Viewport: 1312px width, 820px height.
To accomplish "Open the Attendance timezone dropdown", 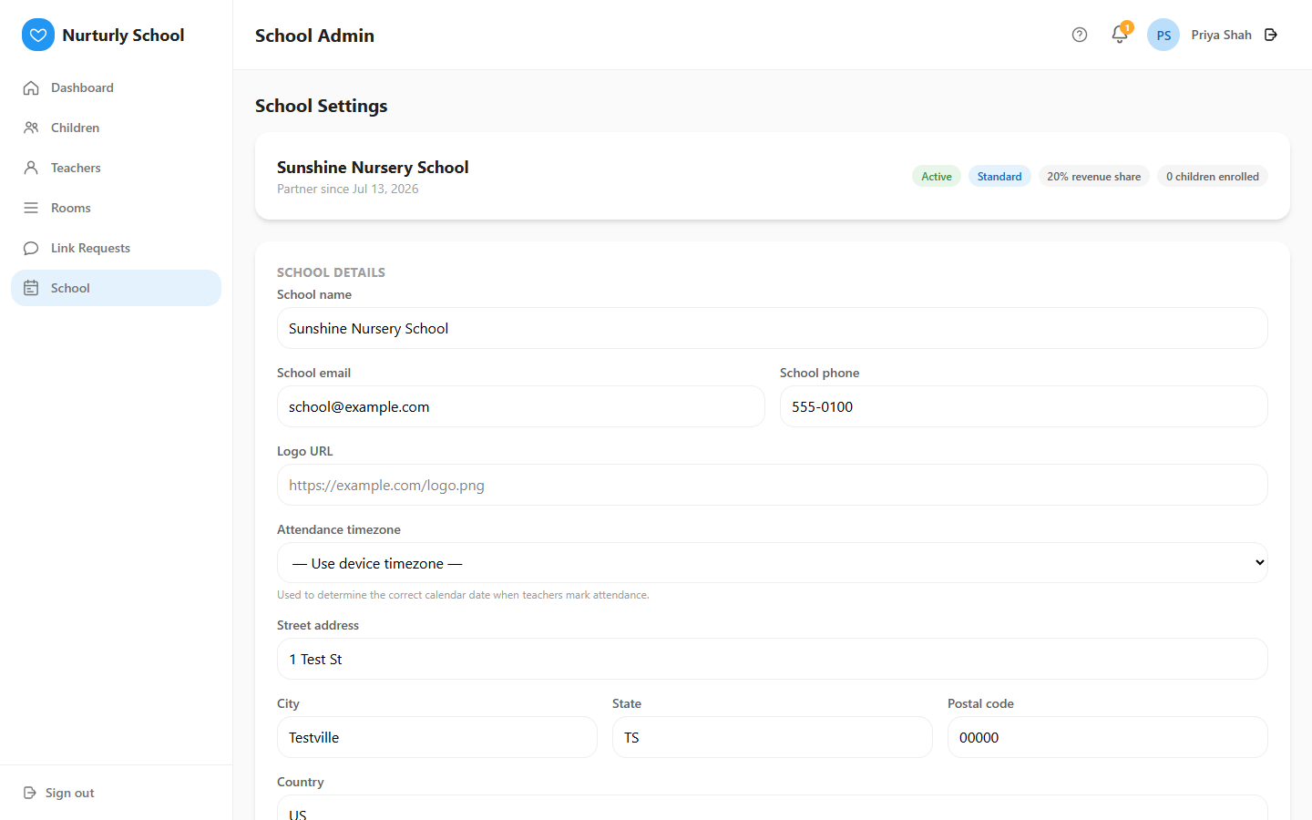I will coord(773,563).
